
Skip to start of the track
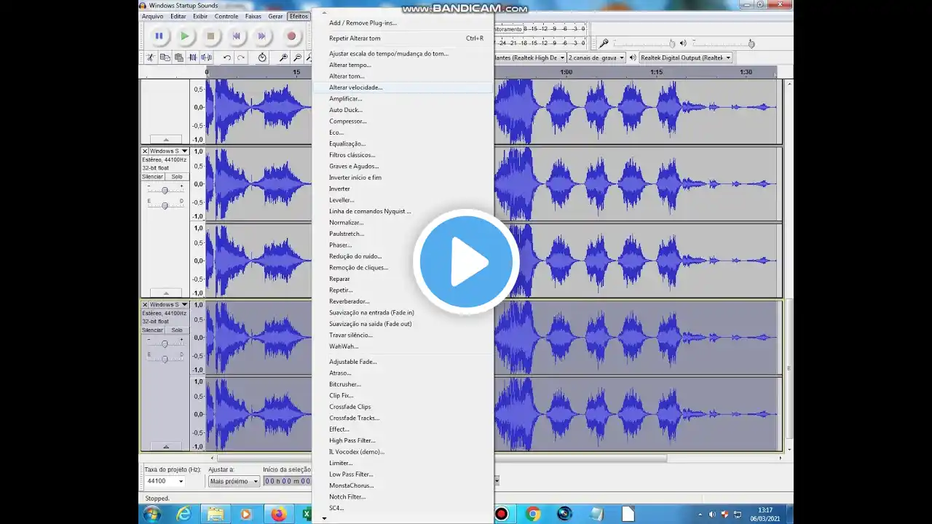236,36
